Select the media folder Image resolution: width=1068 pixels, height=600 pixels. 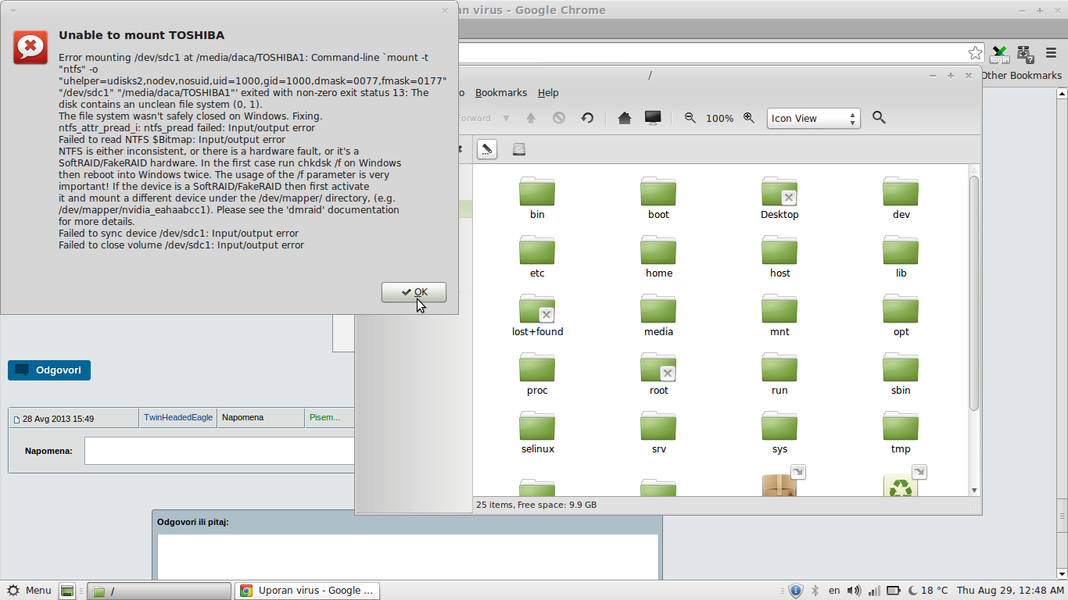pyautogui.click(x=658, y=316)
